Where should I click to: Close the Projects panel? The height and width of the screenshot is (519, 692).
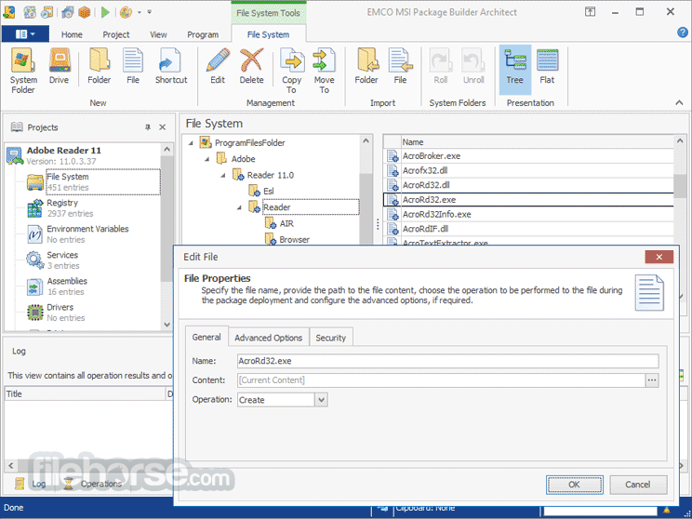pyautogui.click(x=163, y=127)
